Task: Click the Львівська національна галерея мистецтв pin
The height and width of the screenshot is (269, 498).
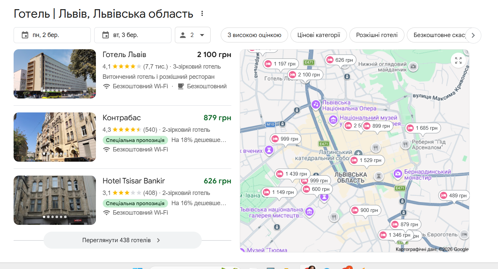Action: coord(309,212)
